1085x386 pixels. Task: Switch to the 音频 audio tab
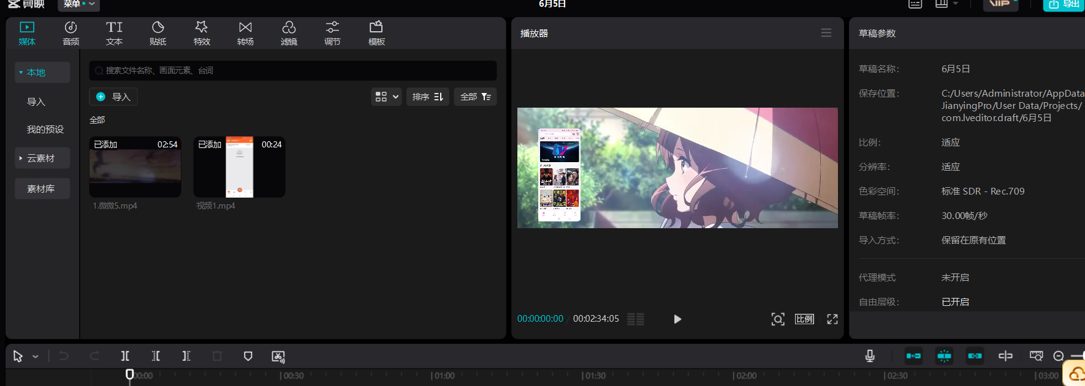70,33
